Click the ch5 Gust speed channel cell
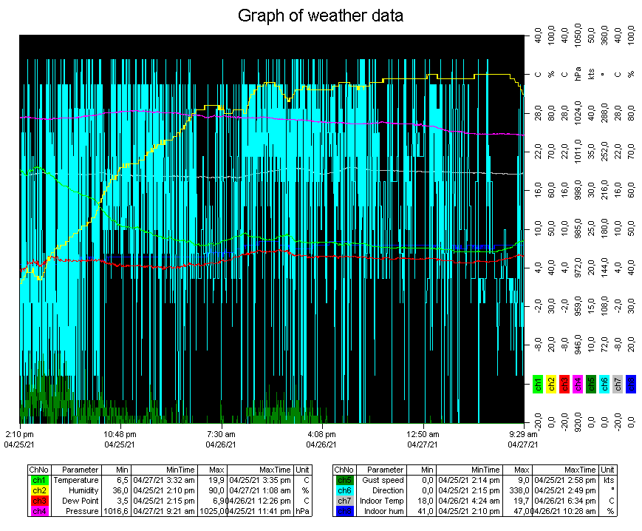 [344, 480]
